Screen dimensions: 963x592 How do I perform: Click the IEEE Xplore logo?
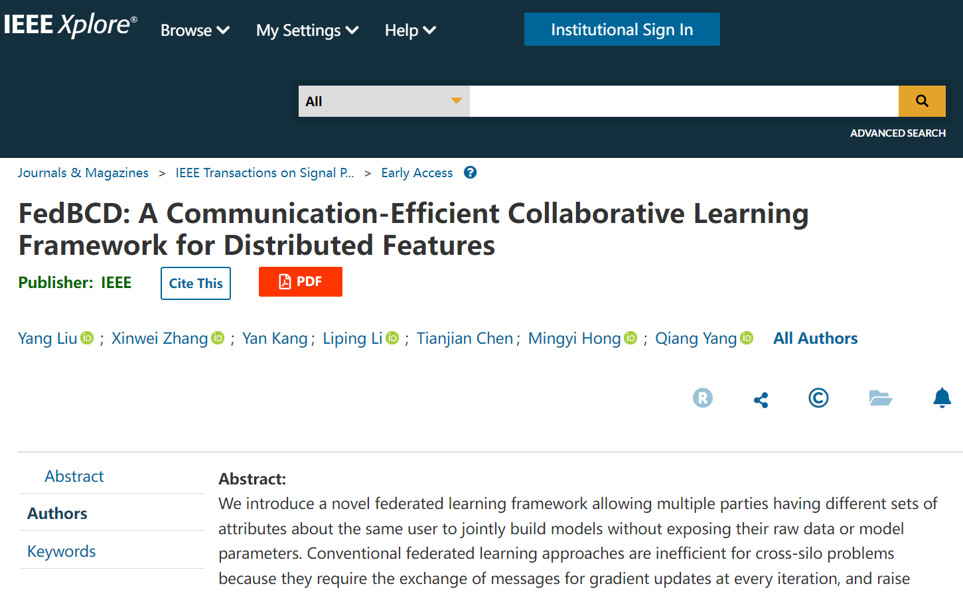[70, 25]
